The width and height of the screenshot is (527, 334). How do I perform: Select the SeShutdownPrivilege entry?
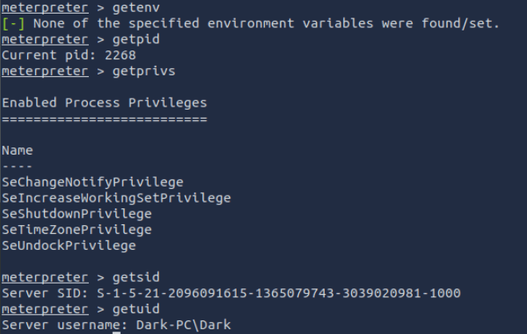point(77,214)
